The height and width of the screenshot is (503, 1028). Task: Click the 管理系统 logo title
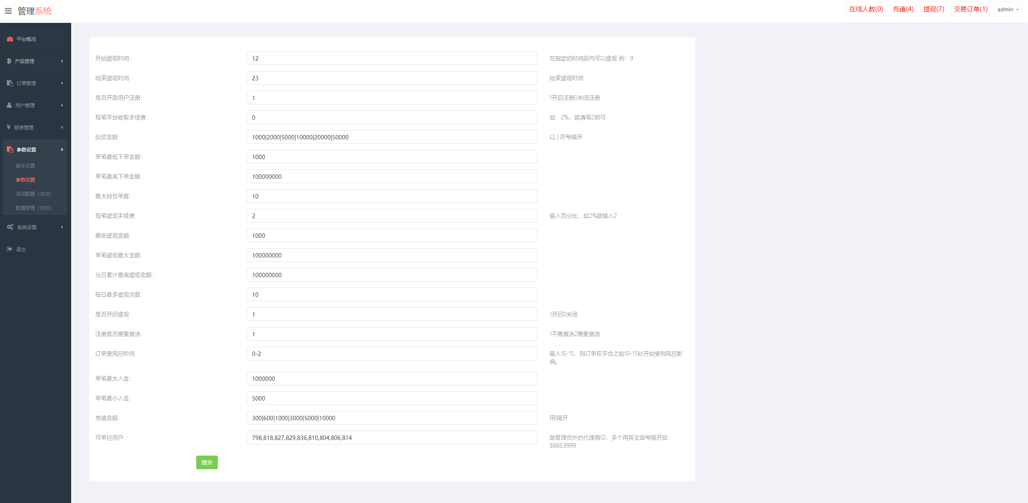(x=35, y=11)
